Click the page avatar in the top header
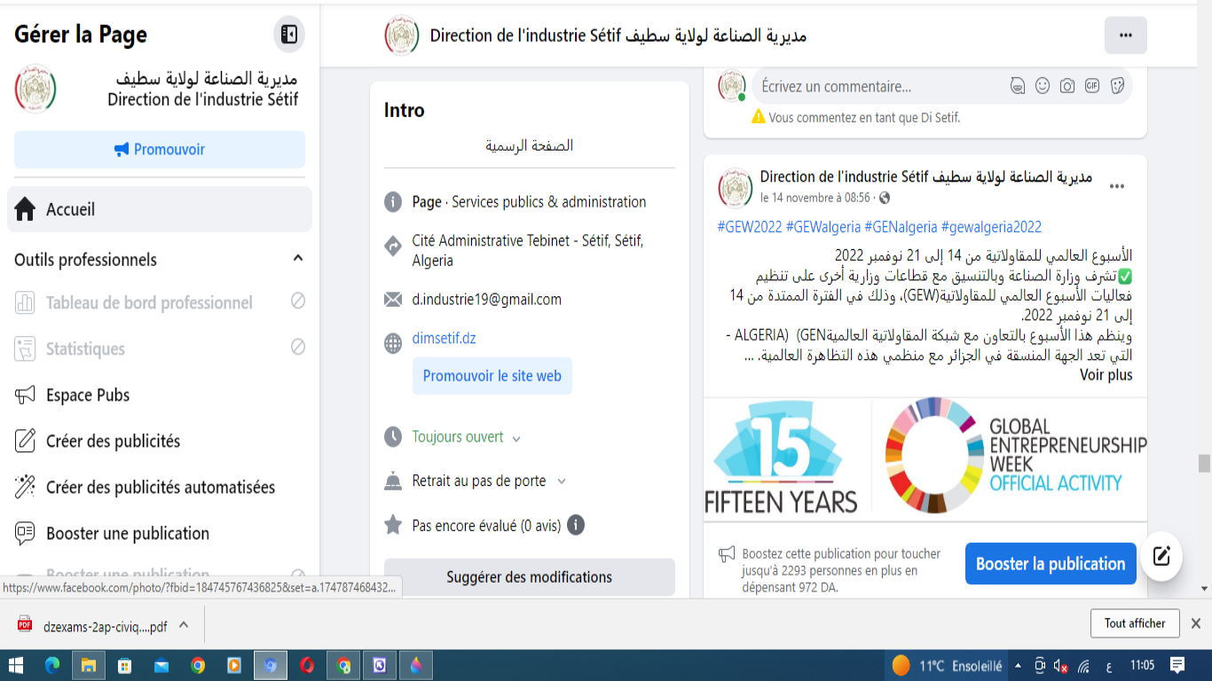The width and height of the screenshot is (1212, 681). 402,35
